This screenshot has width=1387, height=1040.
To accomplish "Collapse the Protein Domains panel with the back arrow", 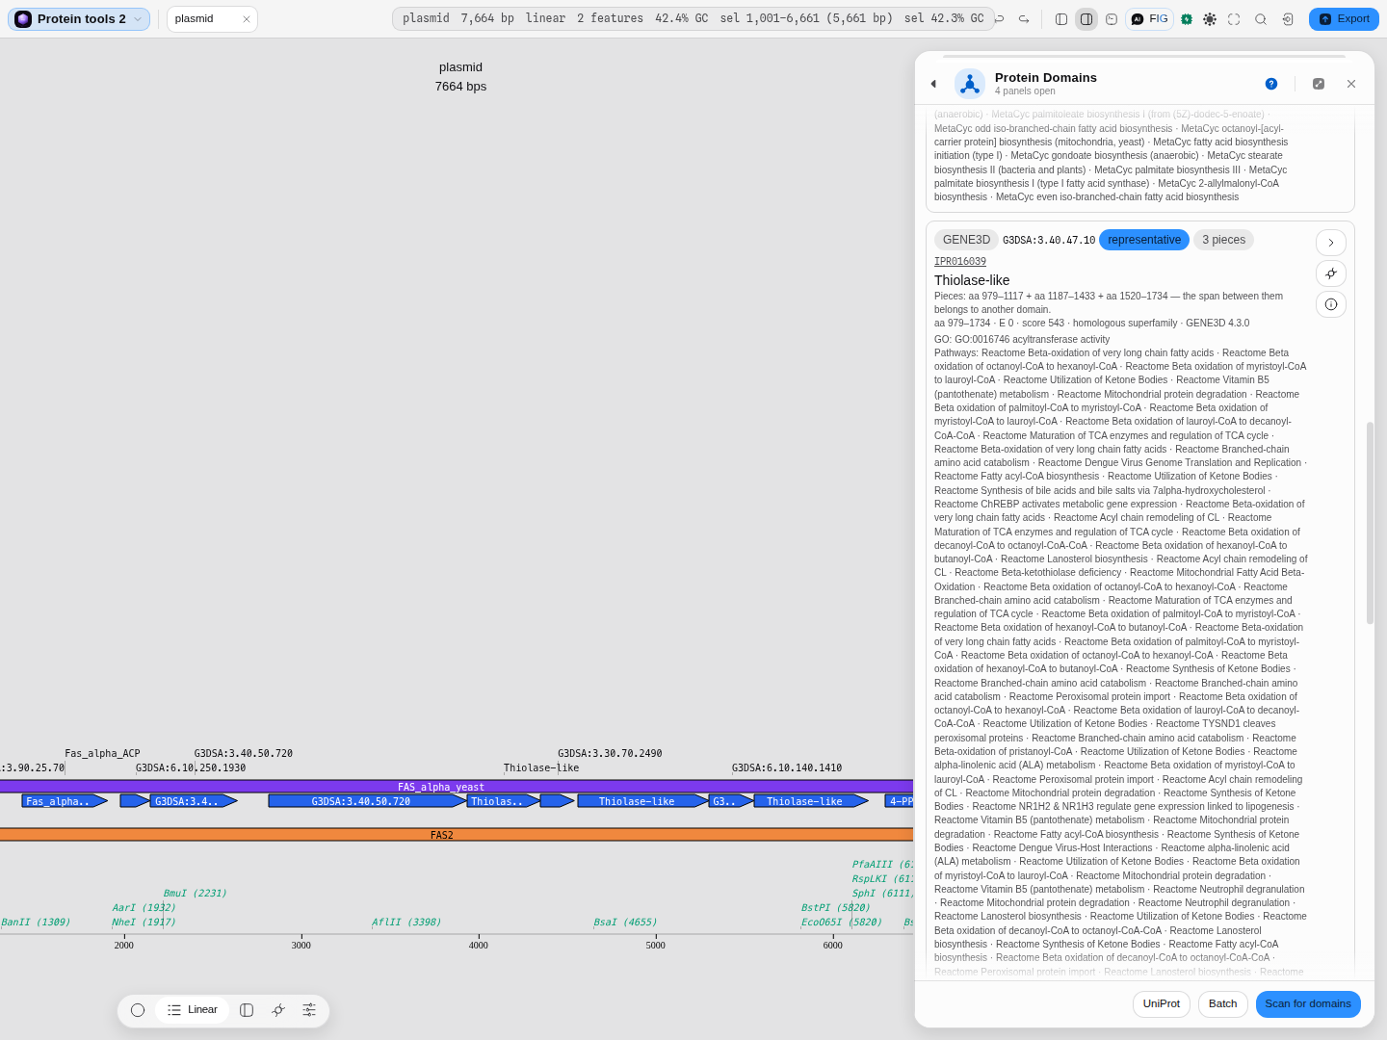I will coord(933,84).
